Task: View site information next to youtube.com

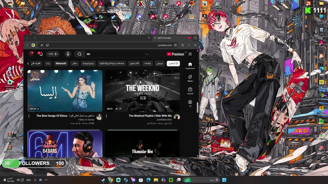Action: (x=175, y=45)
